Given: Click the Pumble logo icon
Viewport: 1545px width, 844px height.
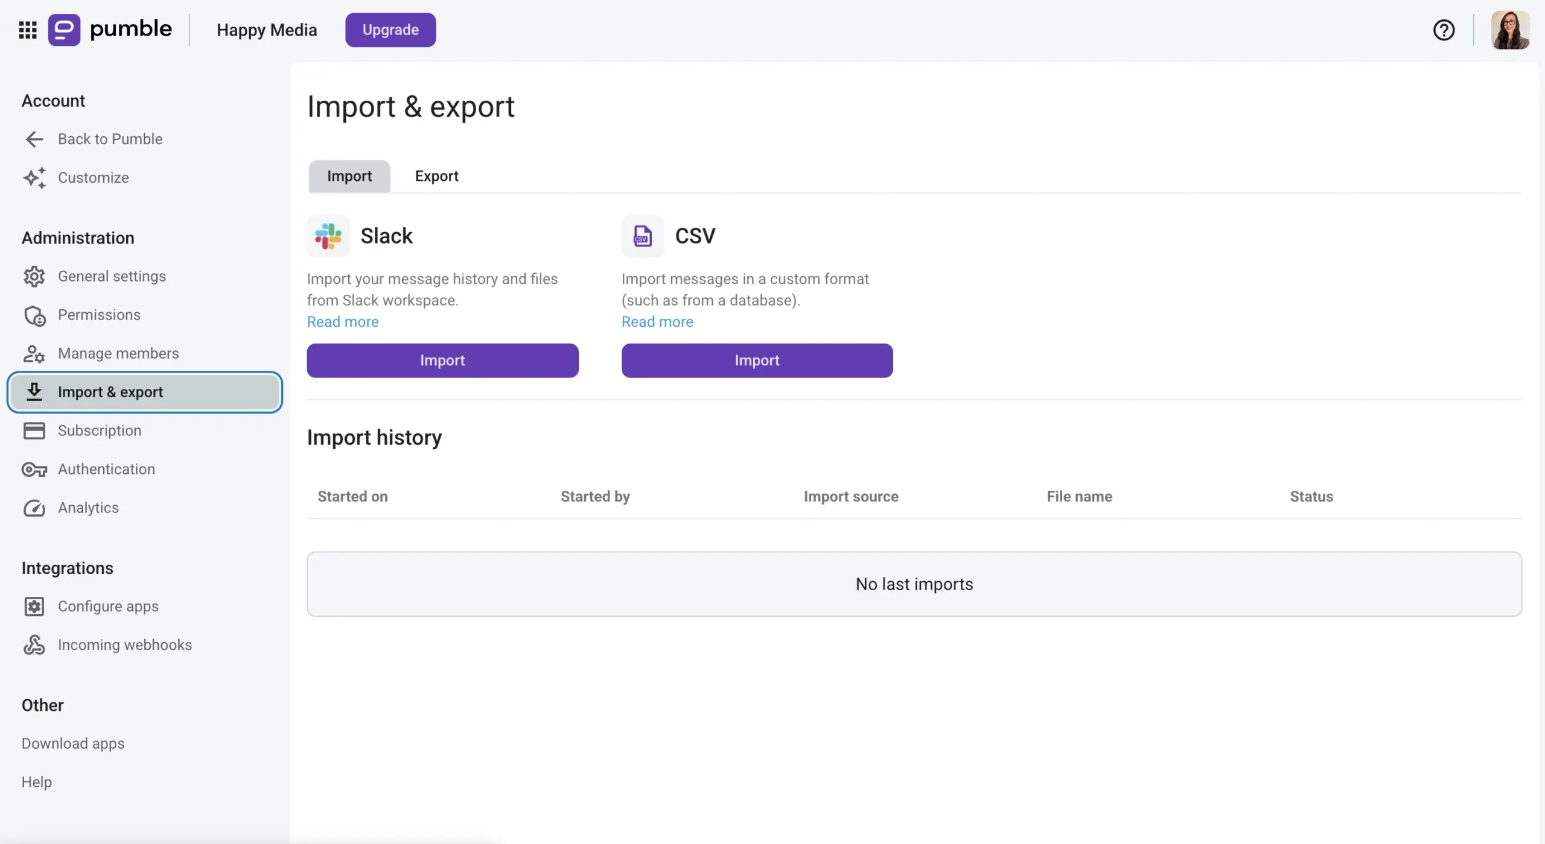Looking at the screenshot, I should click(64, 30).
